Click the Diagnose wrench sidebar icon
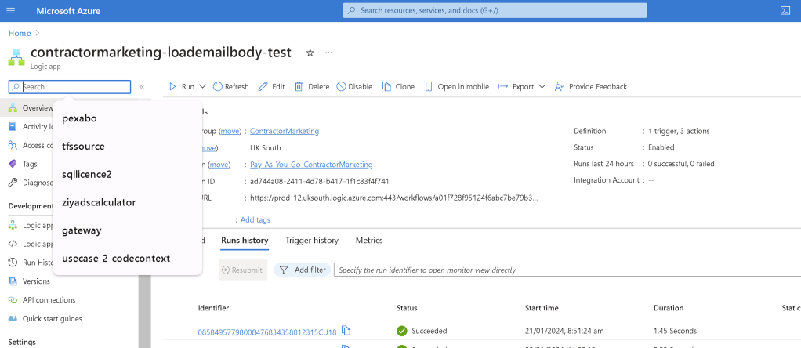 pyautogui.click(x=13, y=183)
